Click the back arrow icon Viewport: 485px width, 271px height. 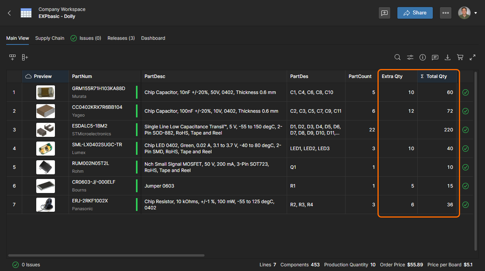point(9,13)
